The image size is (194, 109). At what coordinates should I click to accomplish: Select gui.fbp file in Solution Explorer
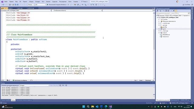[165, 27]
